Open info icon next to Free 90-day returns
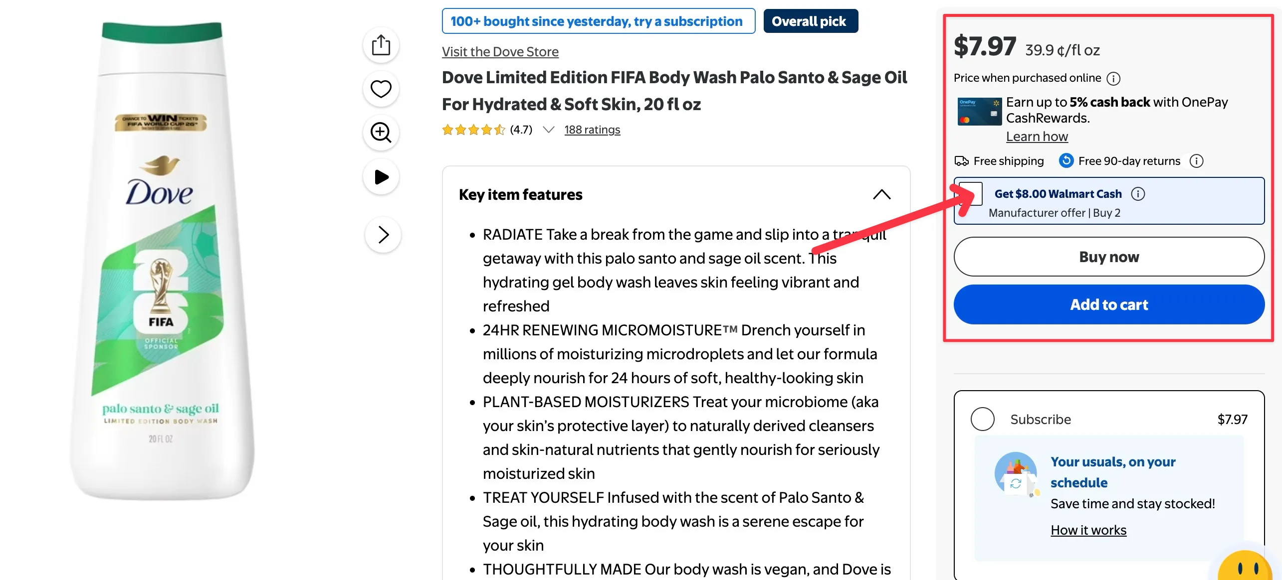The height and width of the screenshot is (580, 1282). [1196, 161]
